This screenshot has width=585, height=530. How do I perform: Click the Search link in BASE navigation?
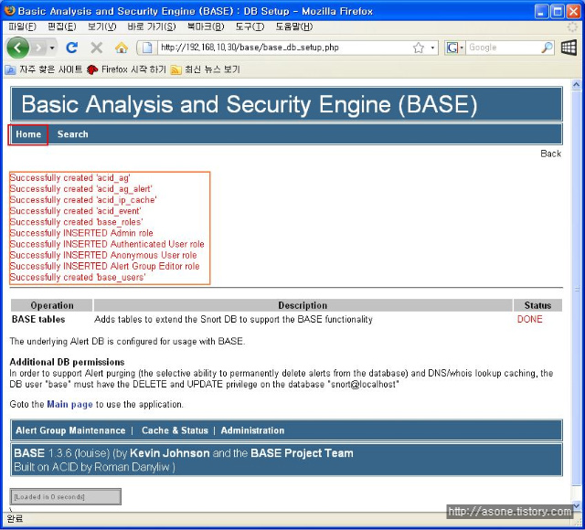(x=73, y=134)
